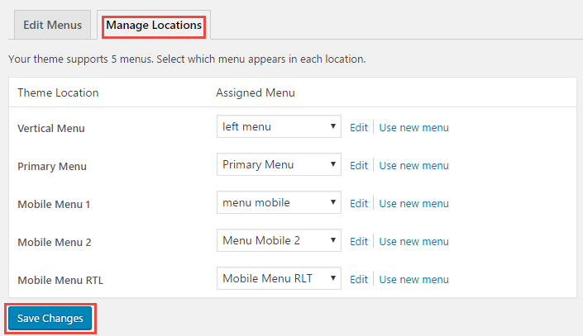Select the 'Assigned Menu' column header
Screen dimensions: 583x336
click(x=256, y=92)
